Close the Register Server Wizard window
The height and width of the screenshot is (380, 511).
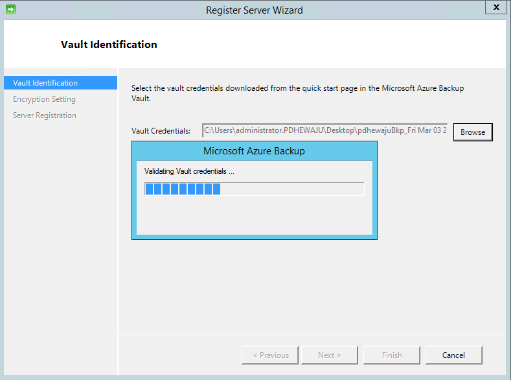(495, 8)
